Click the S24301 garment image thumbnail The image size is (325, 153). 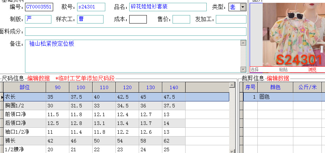point(294,35)
